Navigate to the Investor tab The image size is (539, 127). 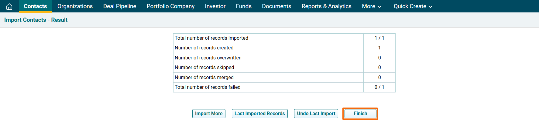[215, 6]
